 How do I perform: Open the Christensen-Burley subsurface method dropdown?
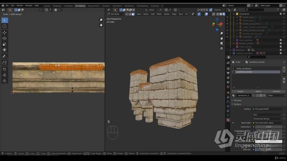[267, 119]
